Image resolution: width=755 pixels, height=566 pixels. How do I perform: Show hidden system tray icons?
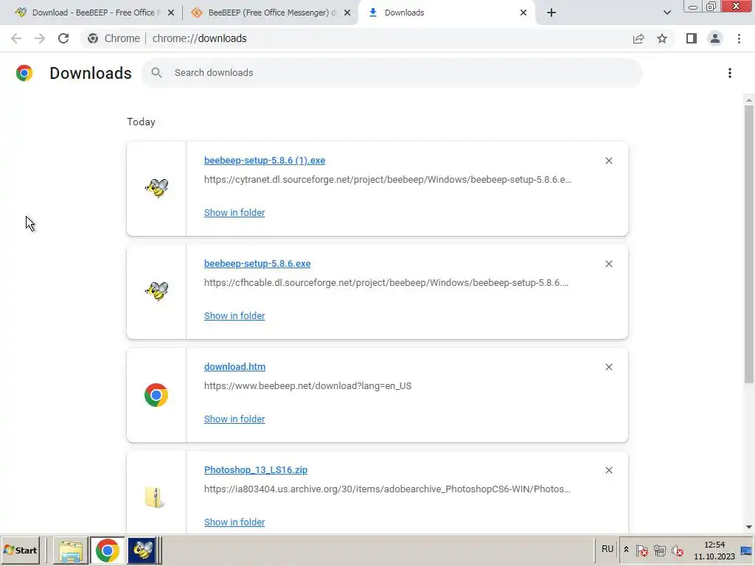coord(626,550)
